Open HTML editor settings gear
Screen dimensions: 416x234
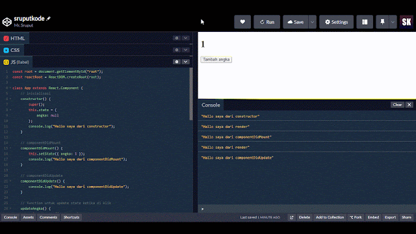coord(177,38)
